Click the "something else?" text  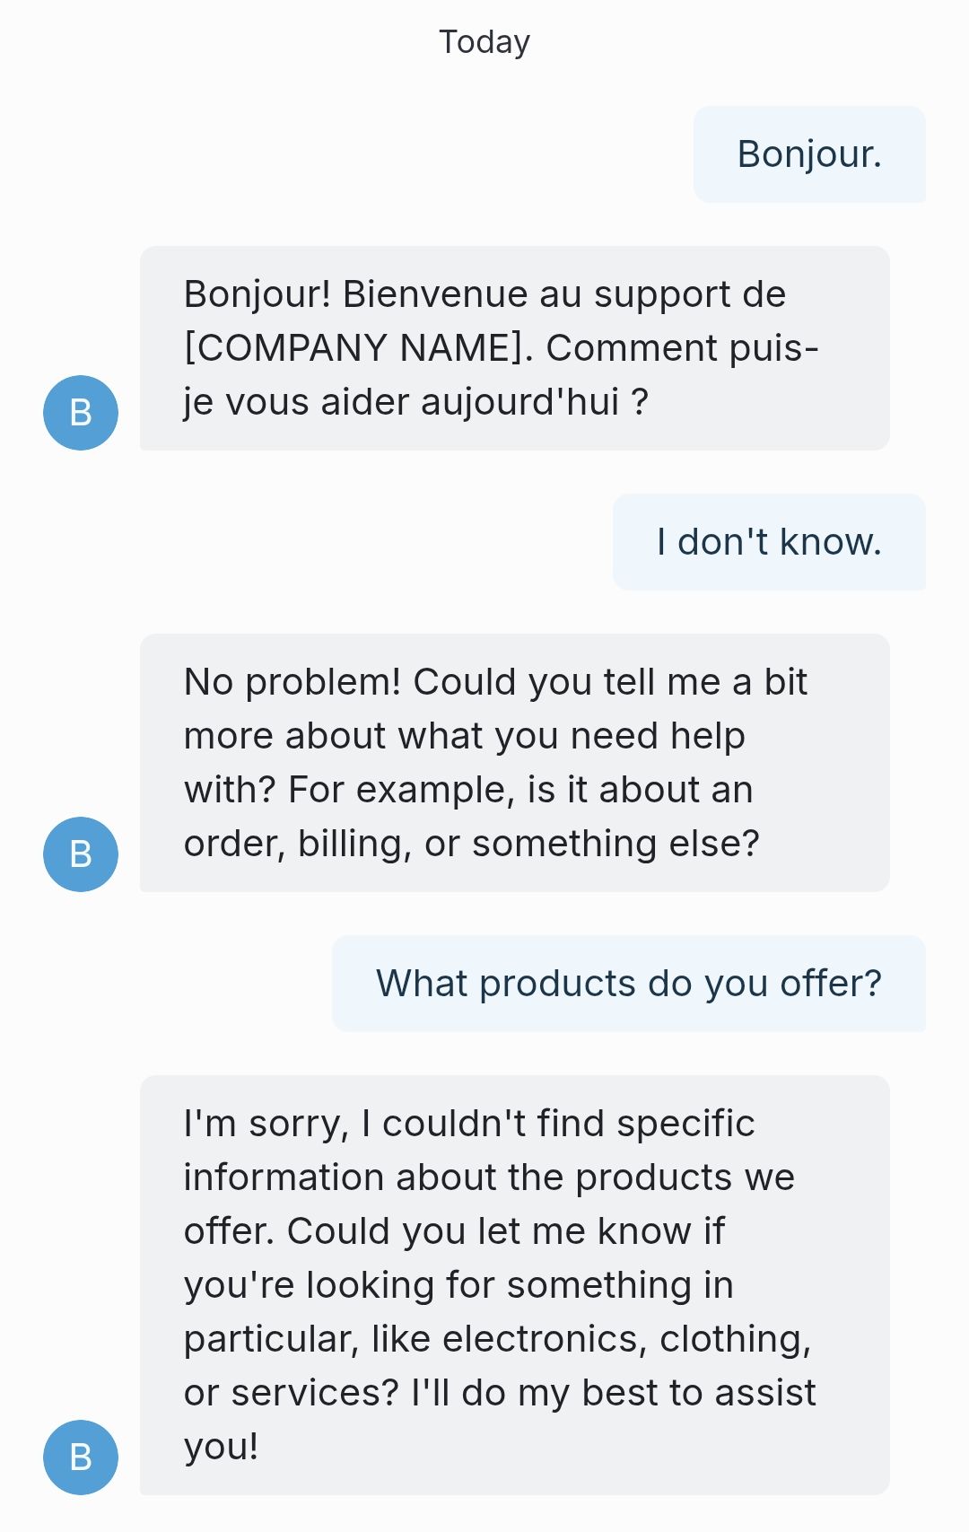click(x=615, y=844)
